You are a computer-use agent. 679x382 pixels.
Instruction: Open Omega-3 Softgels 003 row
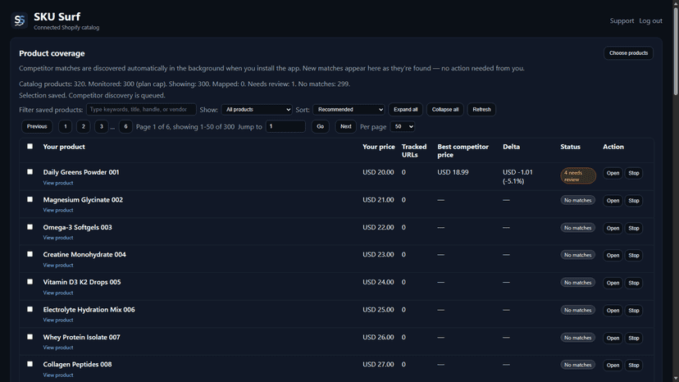[613, 228]
